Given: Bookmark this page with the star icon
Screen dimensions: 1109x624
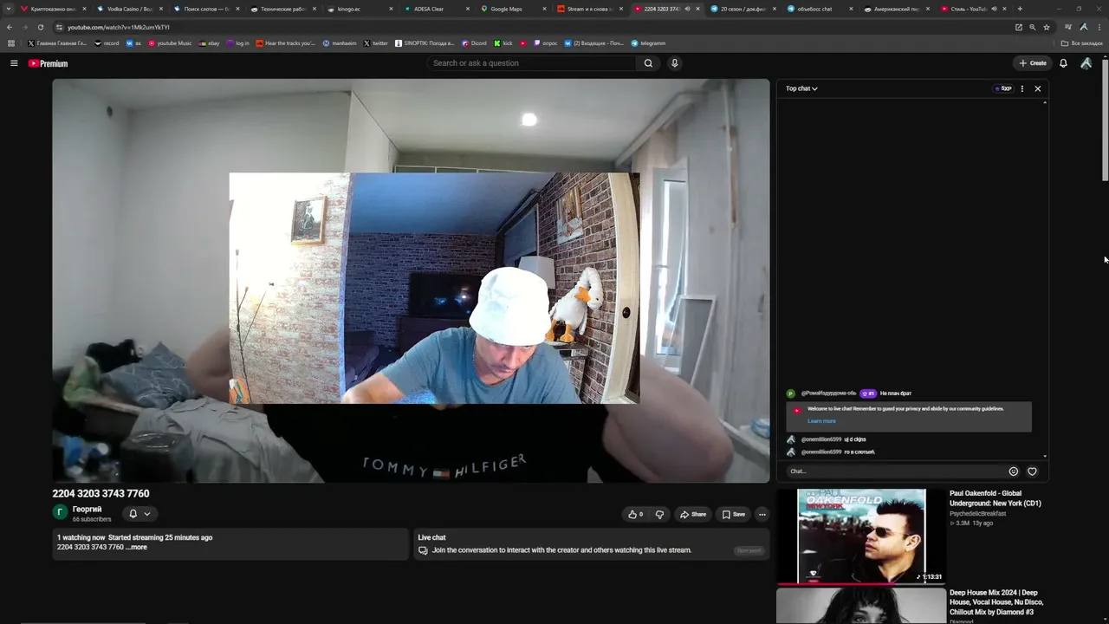Looking at the screenshot, I should click(1047, 27).
